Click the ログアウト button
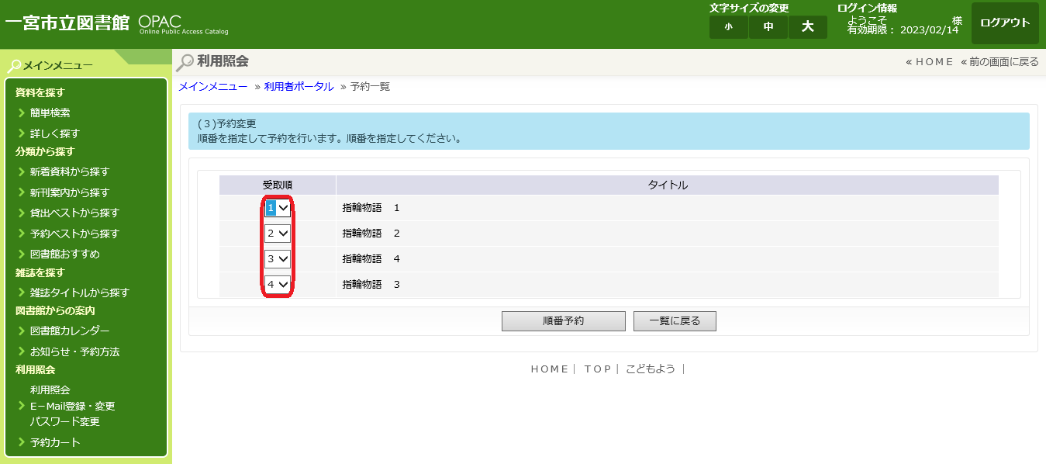Screen dimensions: 1046x464 click(1005, 23)
